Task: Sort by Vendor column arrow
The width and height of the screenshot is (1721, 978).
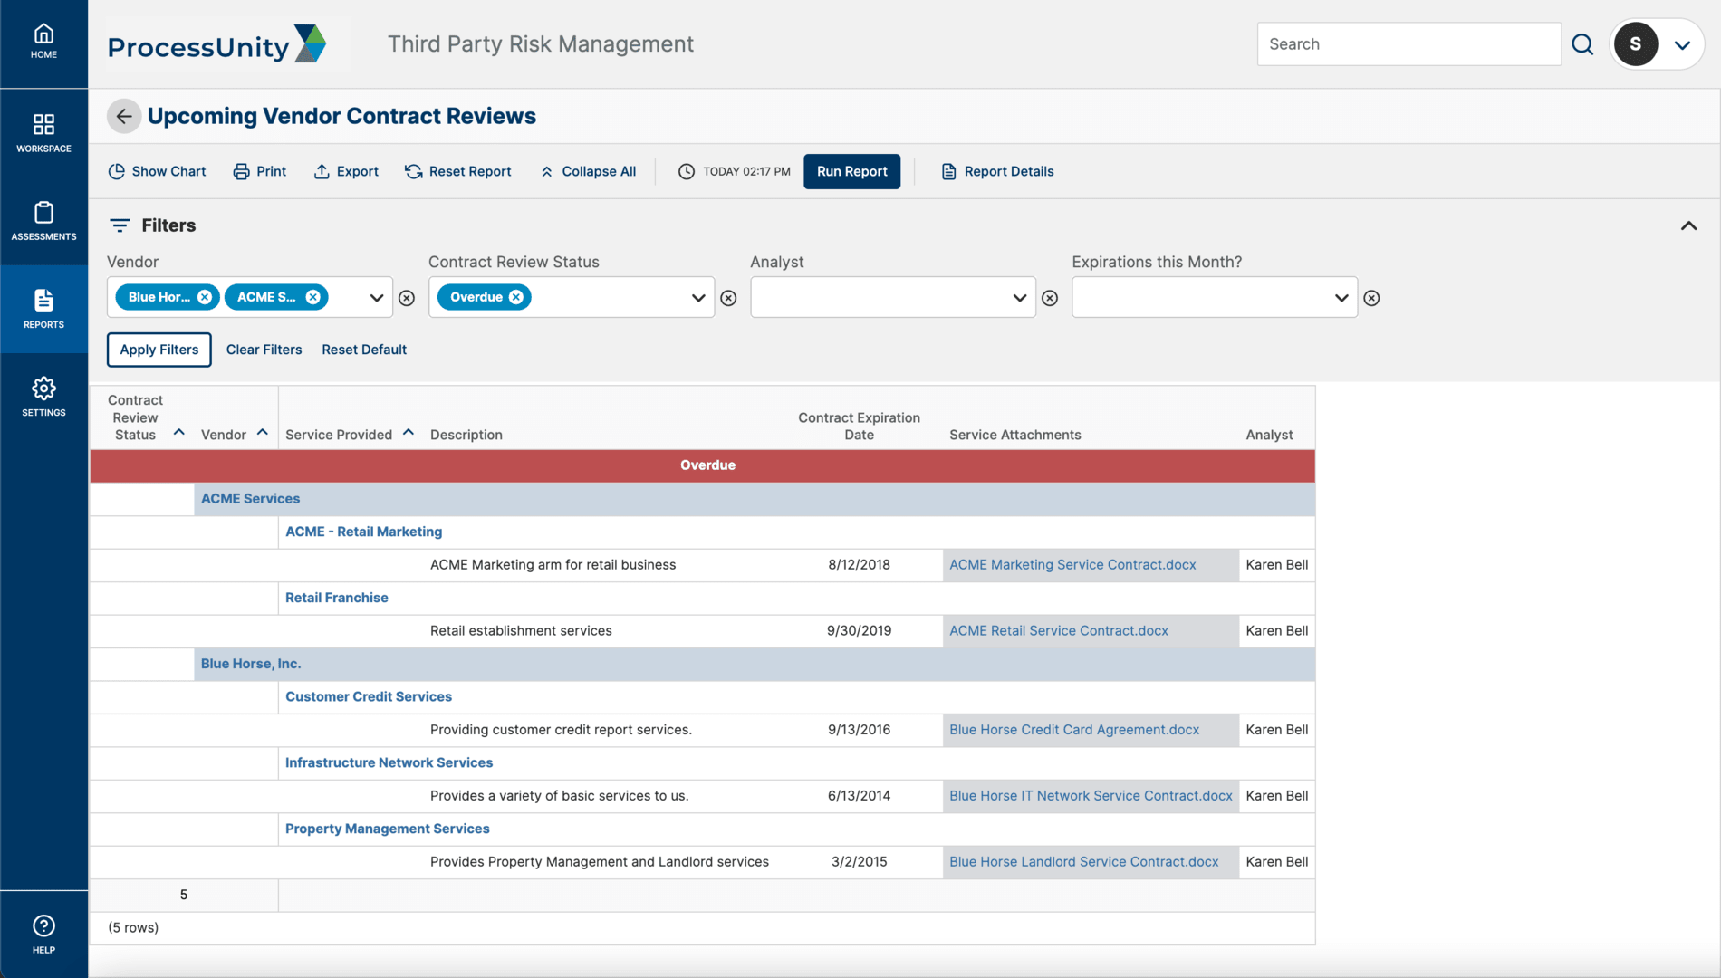Action: coord(263,432)
